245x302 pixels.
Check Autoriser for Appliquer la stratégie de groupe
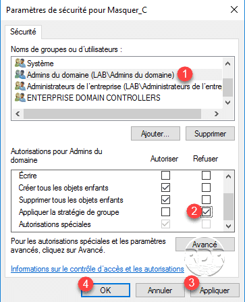165,211
